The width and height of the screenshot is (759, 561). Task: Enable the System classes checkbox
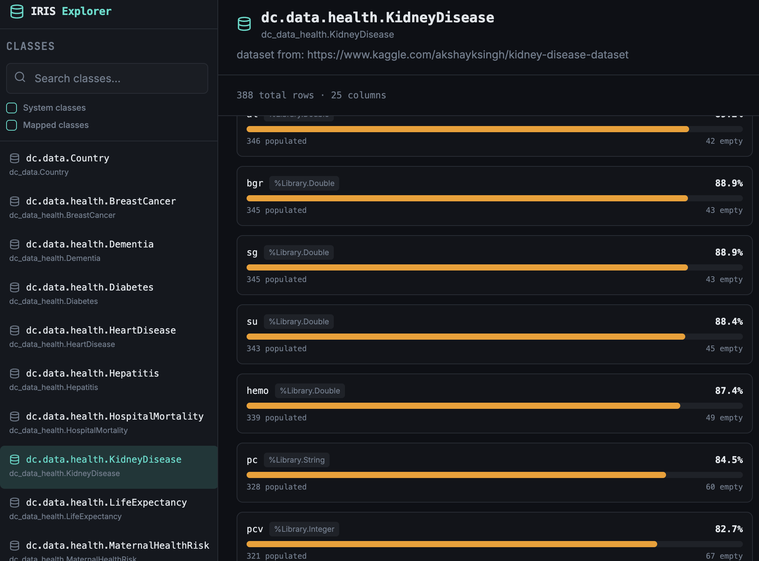pos(12,108)
